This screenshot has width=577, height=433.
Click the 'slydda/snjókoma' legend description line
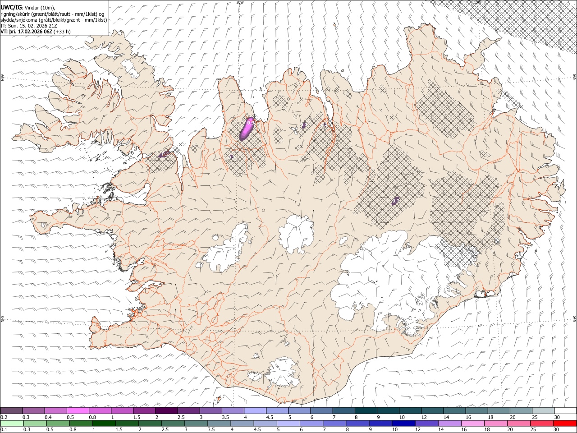tap(54, 19)
